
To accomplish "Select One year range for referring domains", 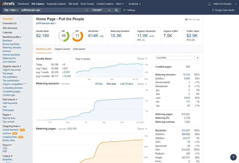I will [x=111, y=84].
